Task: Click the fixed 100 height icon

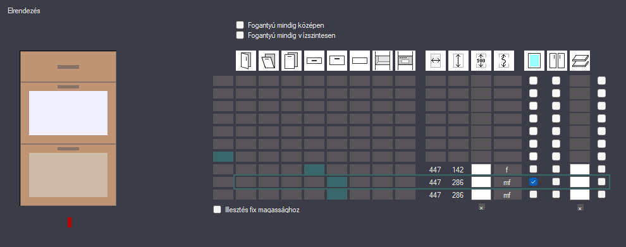Action: coord(481,61)
